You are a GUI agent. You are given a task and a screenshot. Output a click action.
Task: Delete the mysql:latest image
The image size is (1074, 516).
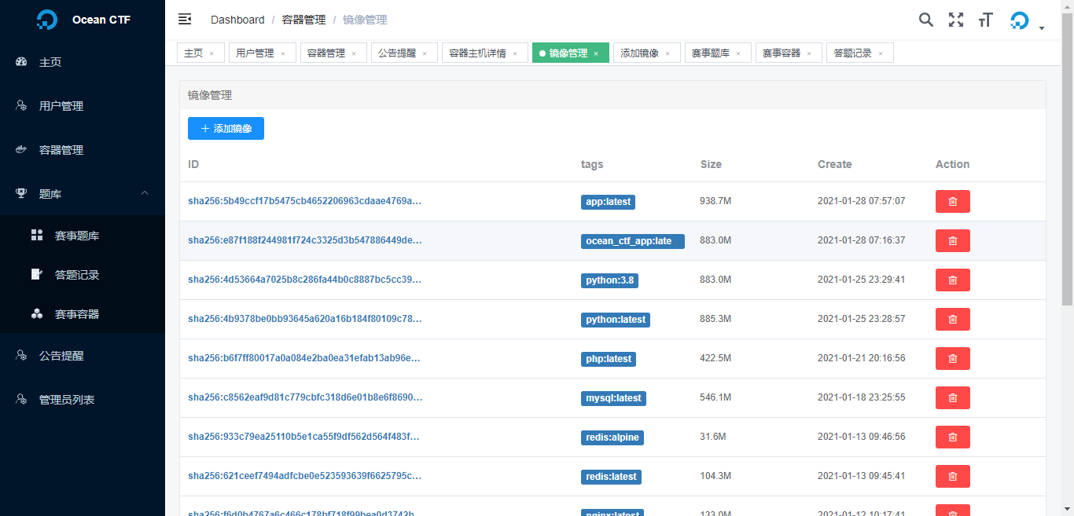[952, 398]
